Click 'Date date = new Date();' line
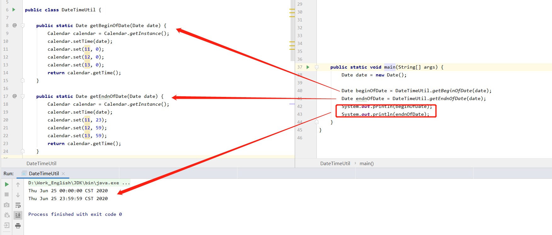The image size is (552, 235). pyautogui.click(x=374, y=75)
